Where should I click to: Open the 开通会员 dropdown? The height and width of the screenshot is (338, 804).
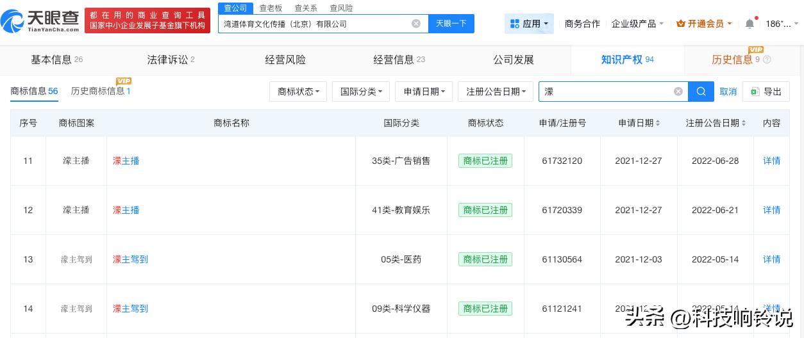tap(705, 24)
